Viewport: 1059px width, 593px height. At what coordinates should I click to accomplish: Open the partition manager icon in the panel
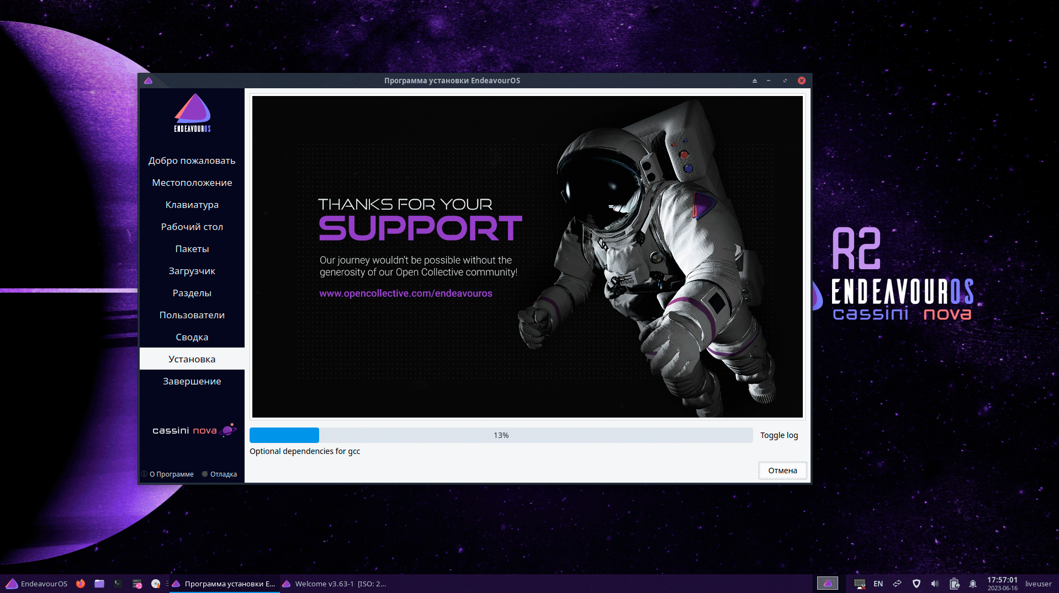137,584
